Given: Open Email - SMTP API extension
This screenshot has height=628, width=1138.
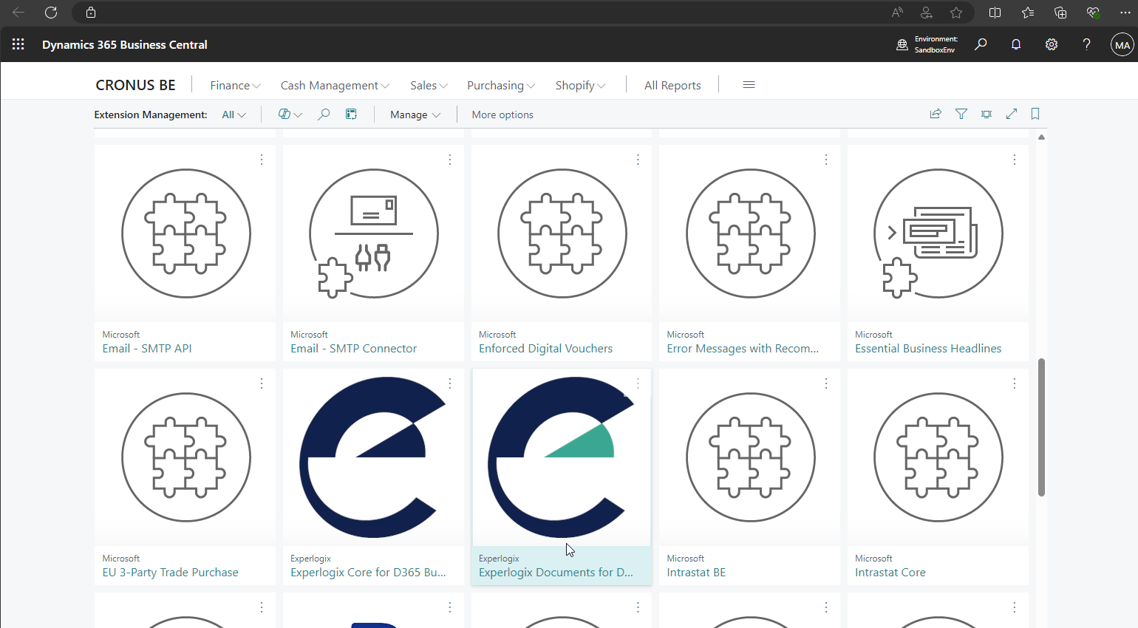Looking at the screenshot, I should click(x=147, y=349).
